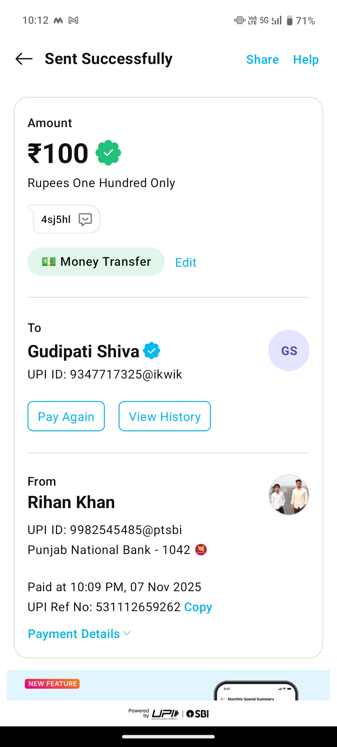Tap the SBI logo in footer
Viewport: 337px width, 747px height.
[x=198, y=714]
